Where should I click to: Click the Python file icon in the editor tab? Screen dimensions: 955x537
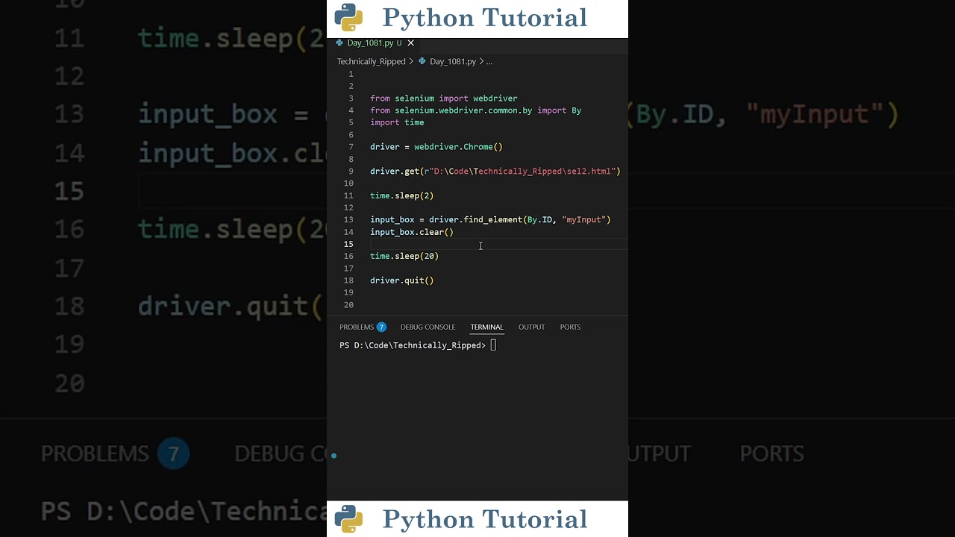tap(339, 43)
